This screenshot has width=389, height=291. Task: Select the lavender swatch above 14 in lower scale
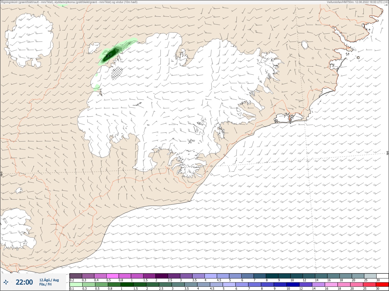[x=318, y=284]
